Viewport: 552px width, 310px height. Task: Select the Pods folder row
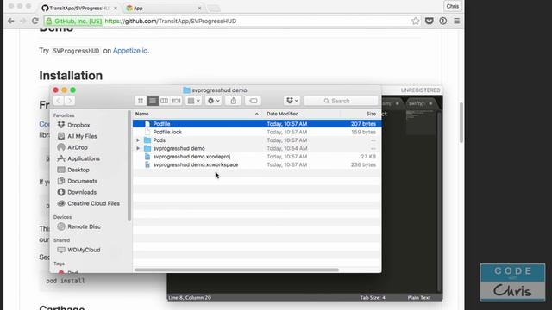[257, 140]
